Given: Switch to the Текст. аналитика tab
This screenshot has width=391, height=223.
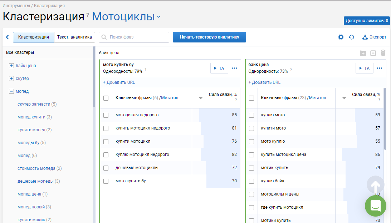Looking at the screenshot, I should 74,37.
